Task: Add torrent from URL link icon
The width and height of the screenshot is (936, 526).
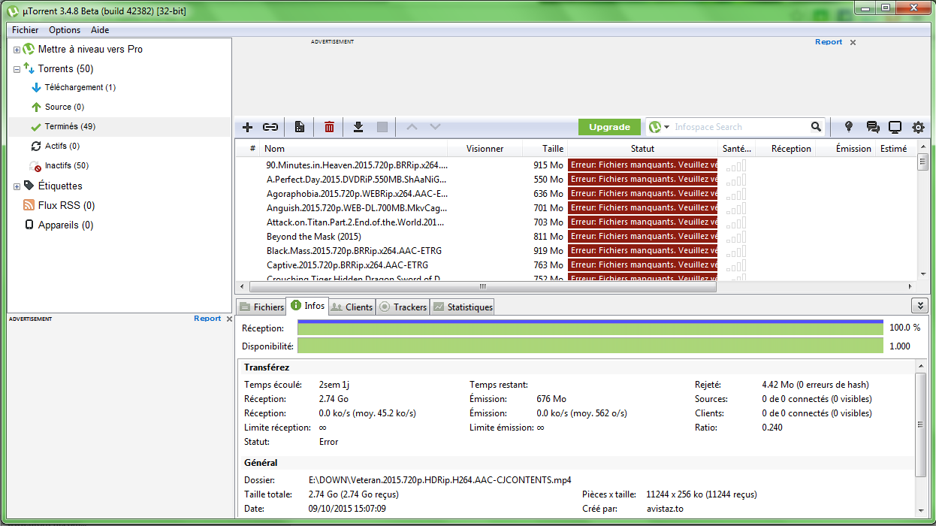Action: coord(270,127)
